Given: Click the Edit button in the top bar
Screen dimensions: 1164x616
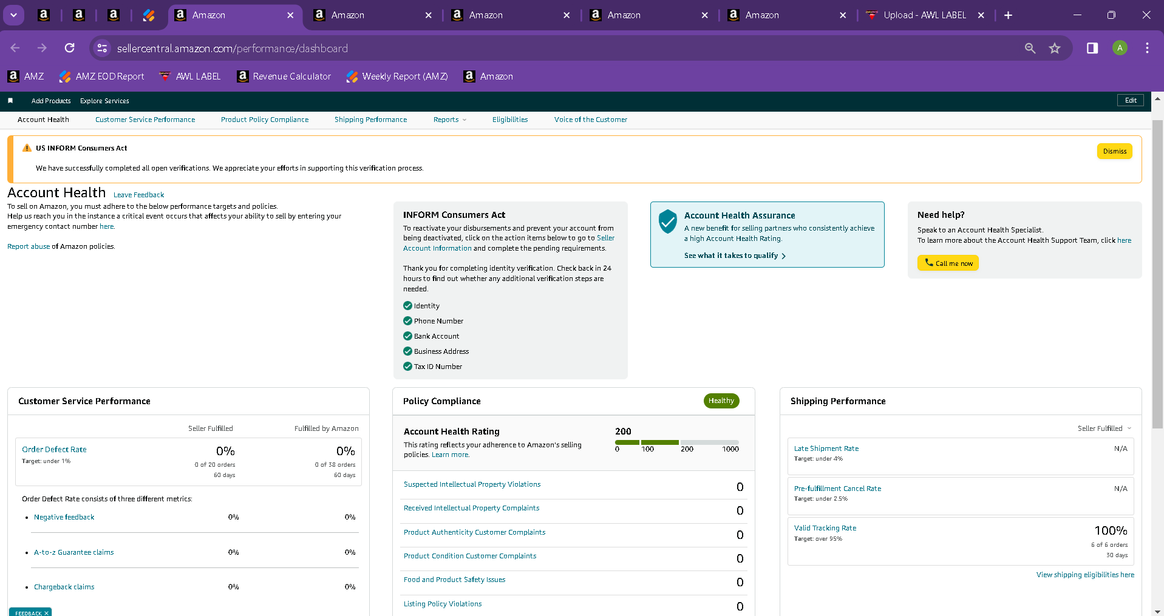Looking at the screenshot, I should pyautogui.click(x=1131, y=100).
